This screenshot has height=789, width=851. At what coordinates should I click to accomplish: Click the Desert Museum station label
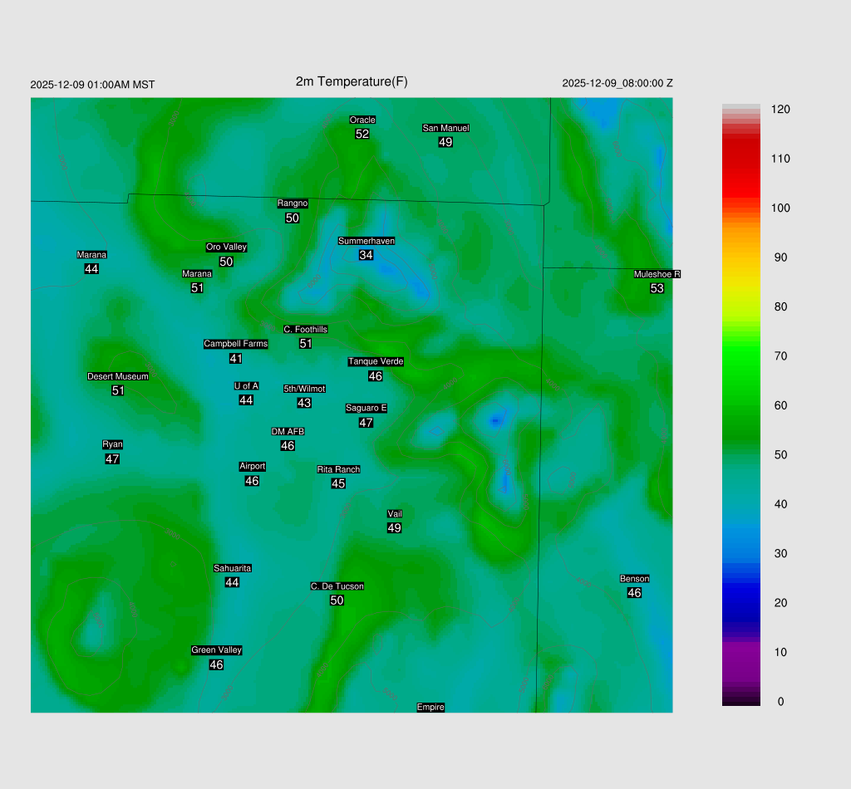click(118, 376)
